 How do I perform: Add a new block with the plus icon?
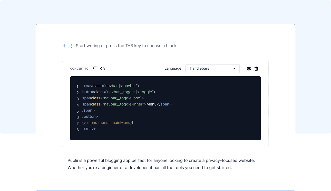[x=64, y=46]
